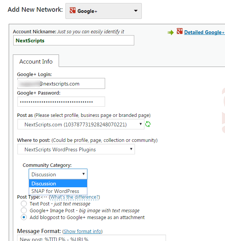Click the Google+ Password field

point(61,102)
